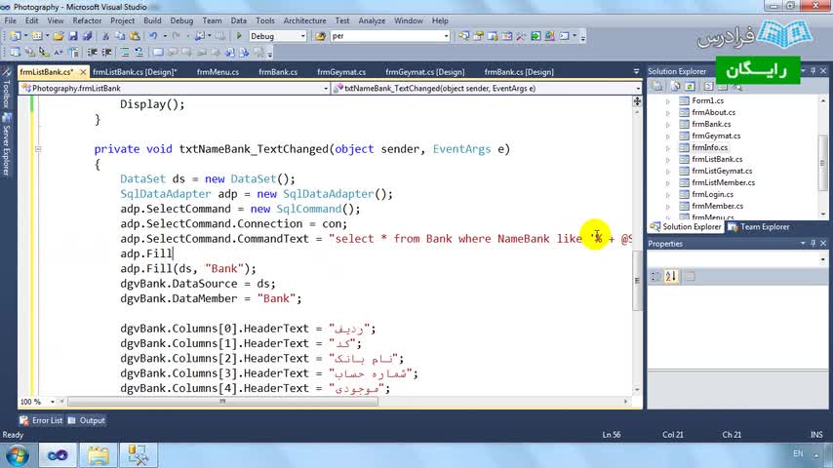This screenshot has width=833, height=468.
Task: Switch to frmListBank.cs [Design] tab
Action: (135, 72)
